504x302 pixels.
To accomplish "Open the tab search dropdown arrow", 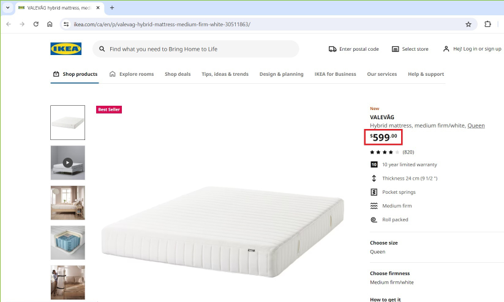I will [7, 8].
